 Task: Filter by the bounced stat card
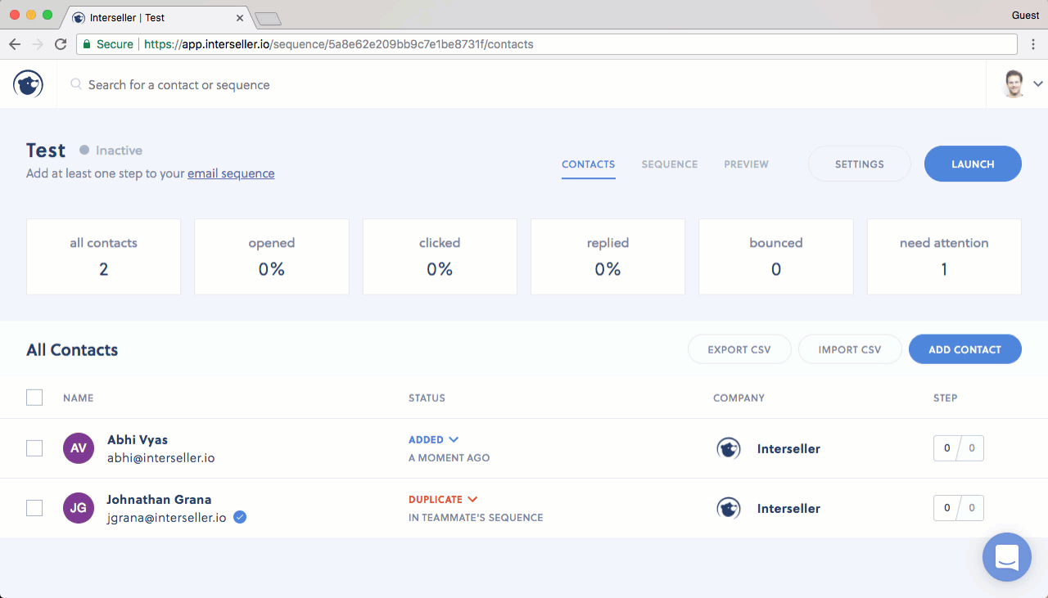click(x=776, y=257)
